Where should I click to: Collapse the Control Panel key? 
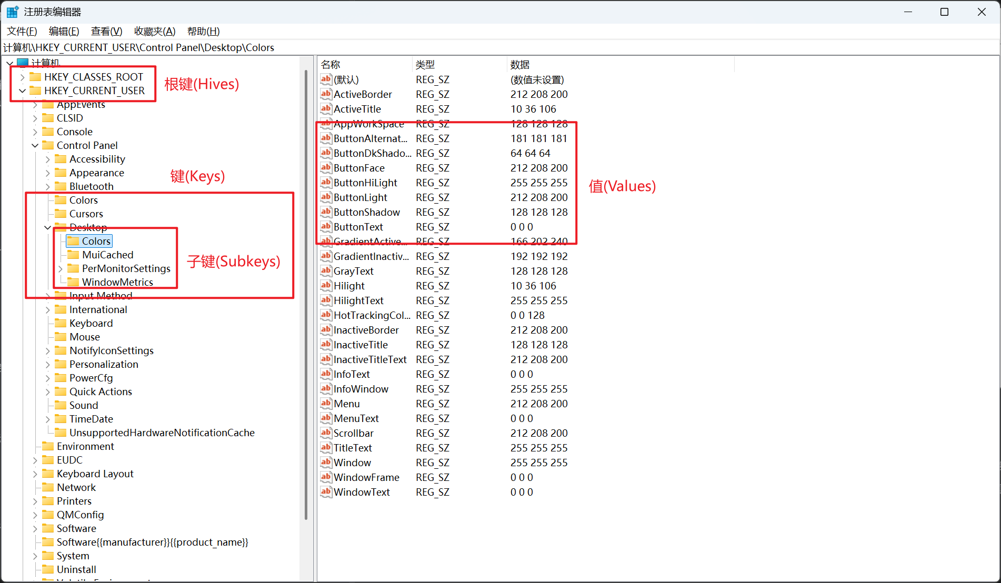35,146
